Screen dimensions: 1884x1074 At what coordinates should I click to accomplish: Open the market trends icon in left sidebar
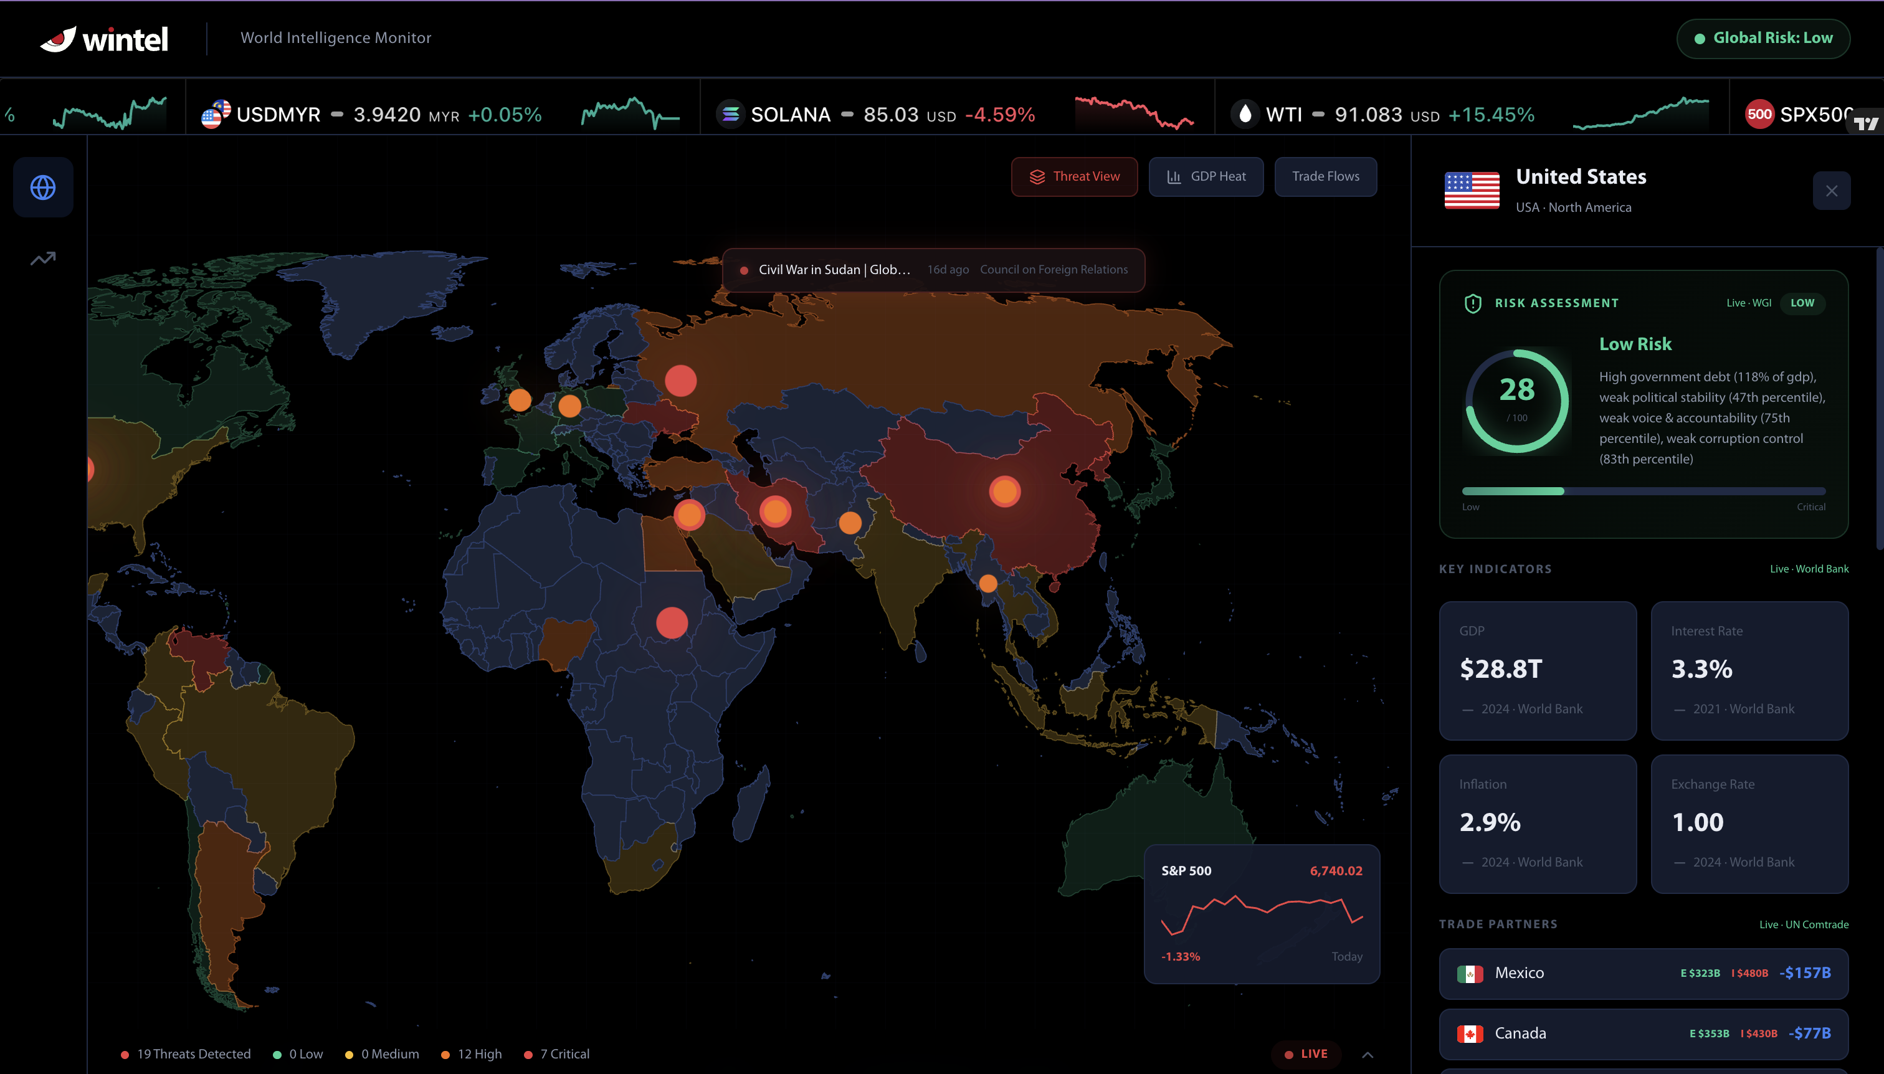[43, 258]
